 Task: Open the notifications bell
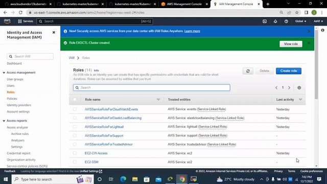275,21
